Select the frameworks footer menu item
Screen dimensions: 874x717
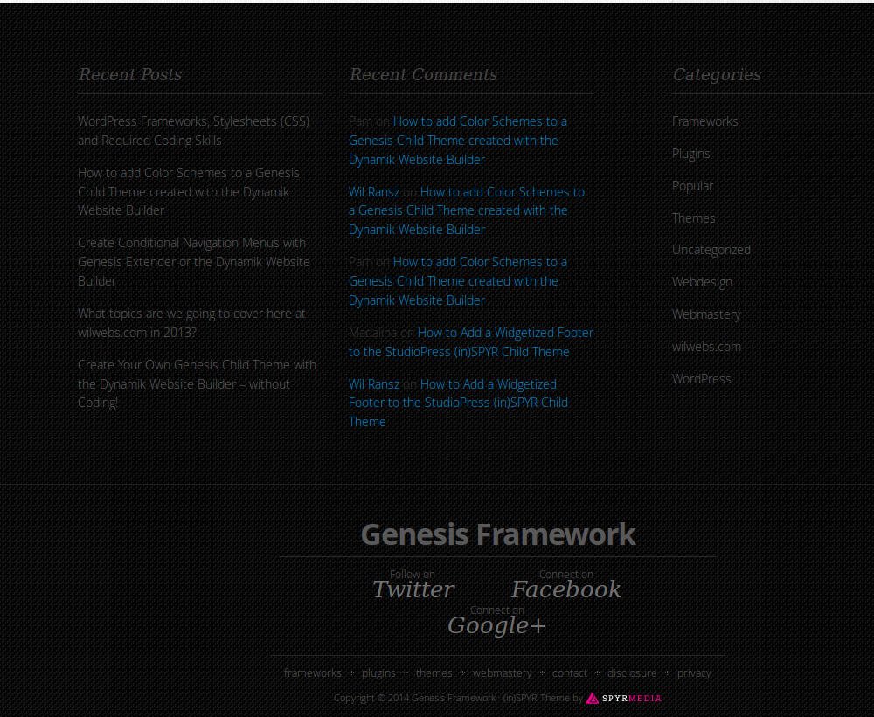click(312, 672)
